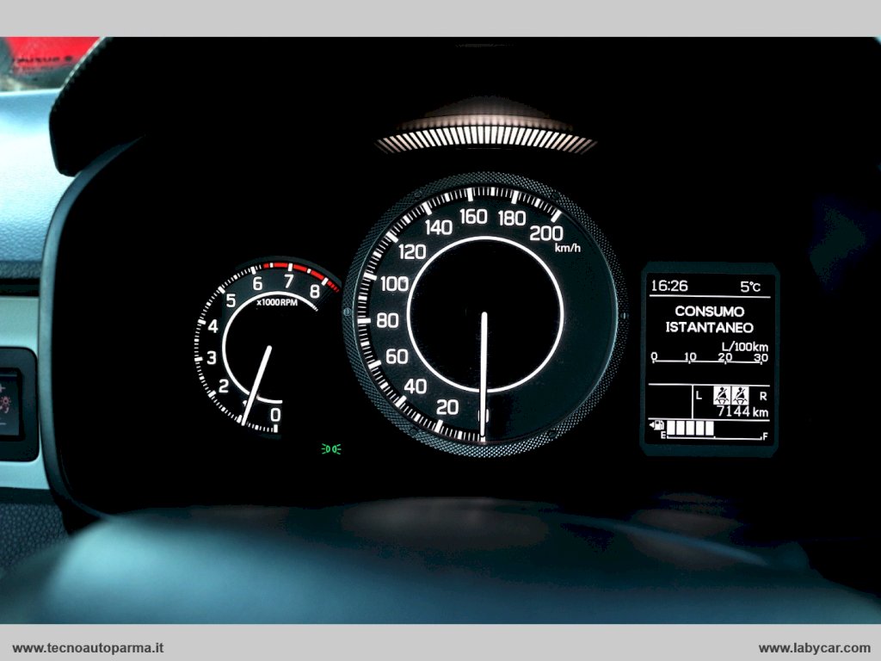Viewport: 881px width, 661px height.
Task: Click the 16:26 clock reading
Action: coord(668,286)
